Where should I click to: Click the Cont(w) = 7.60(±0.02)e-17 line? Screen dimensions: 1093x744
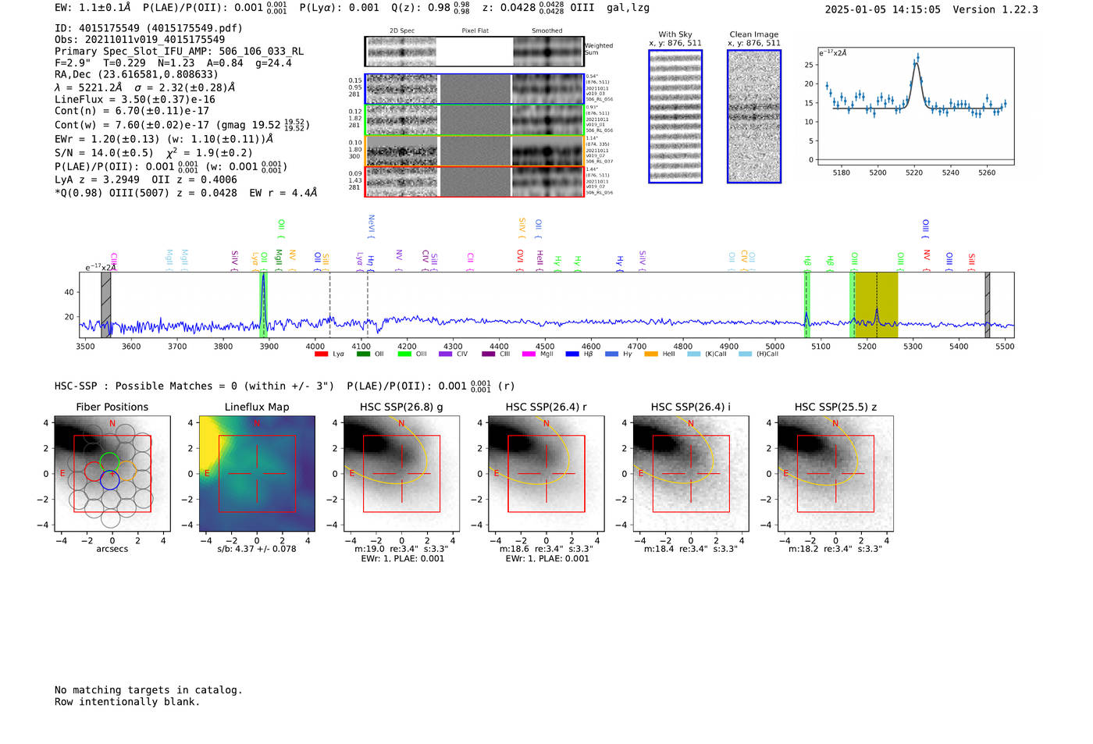[x=182, y=125]
